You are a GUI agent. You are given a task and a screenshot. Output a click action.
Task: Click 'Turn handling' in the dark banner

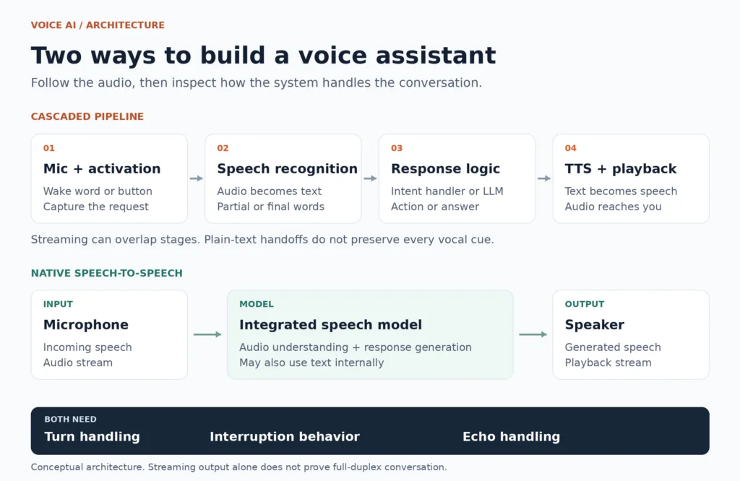click(x=92, y=437)
